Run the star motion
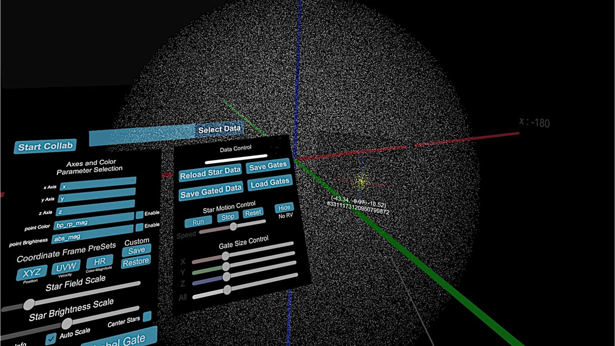Image resolution: width=615 pixels, height=346 pixels. (x=198, y=222)
